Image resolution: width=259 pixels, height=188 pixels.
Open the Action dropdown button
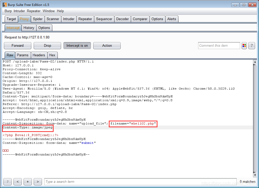(107, 46)
